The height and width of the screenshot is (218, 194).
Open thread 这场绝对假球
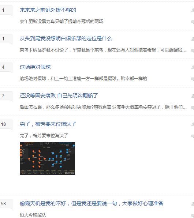[35, 67]
